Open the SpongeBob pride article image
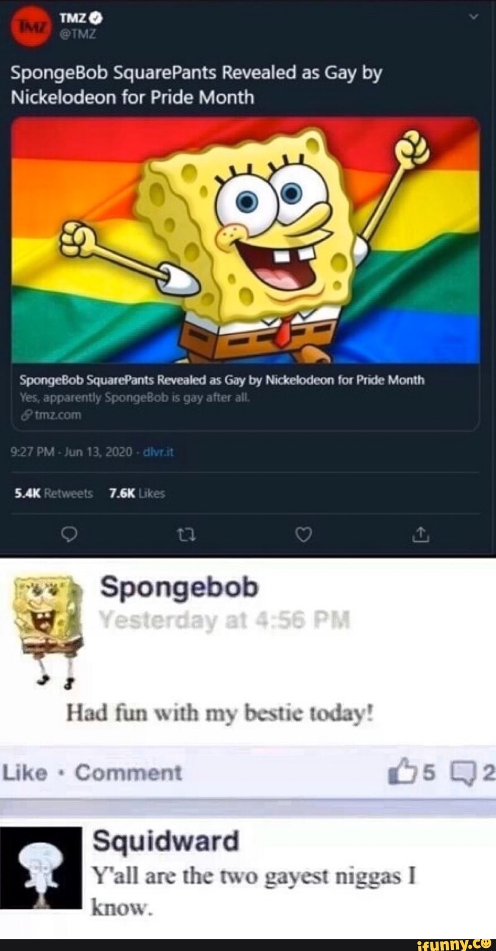 [x=246, y=240]
